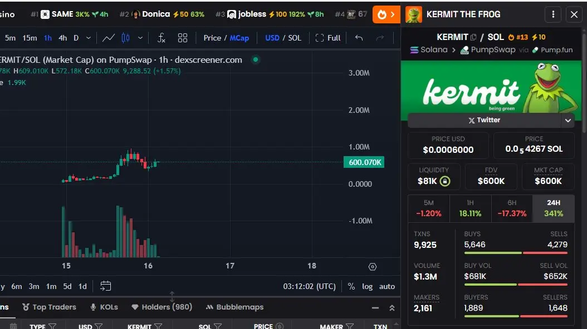
Task: Expand the Twitter links dropdown chevron
Action: pyautogui.click(x=568, y=120)
